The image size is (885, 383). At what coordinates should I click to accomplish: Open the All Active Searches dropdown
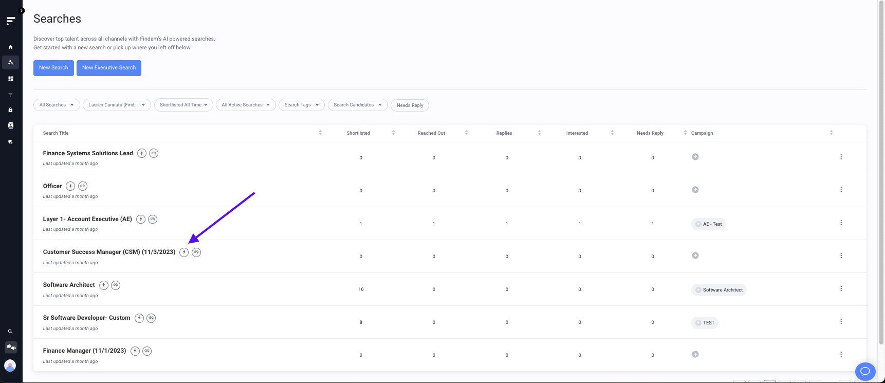pos(245,105)
